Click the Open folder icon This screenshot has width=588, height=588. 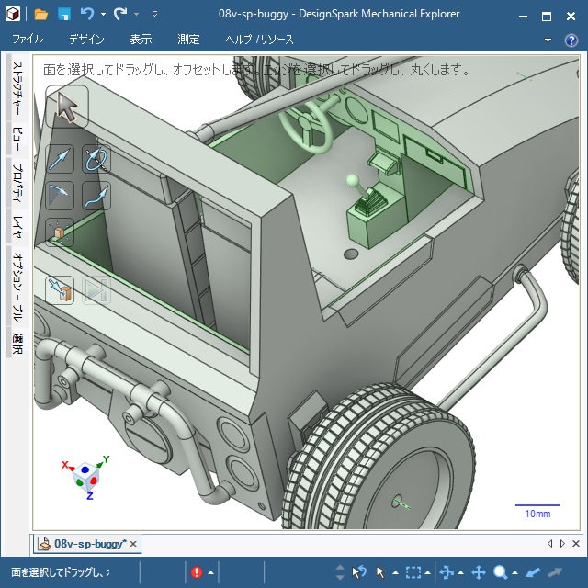(41, 15)
